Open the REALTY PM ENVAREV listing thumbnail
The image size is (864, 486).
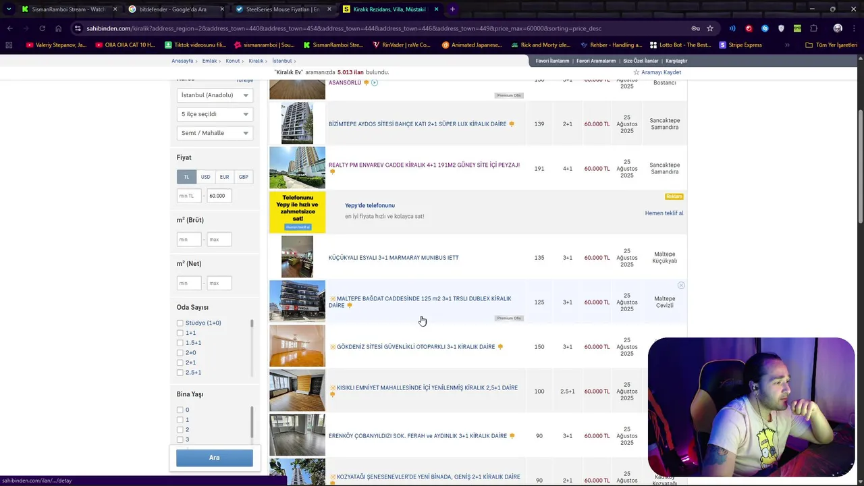[x=297, y=168]
